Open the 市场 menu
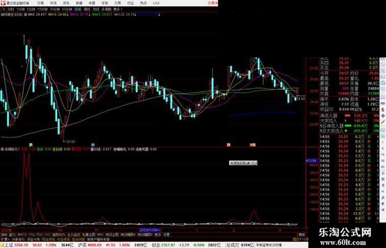This screenshot has height=248, width=386. point(53,3)
